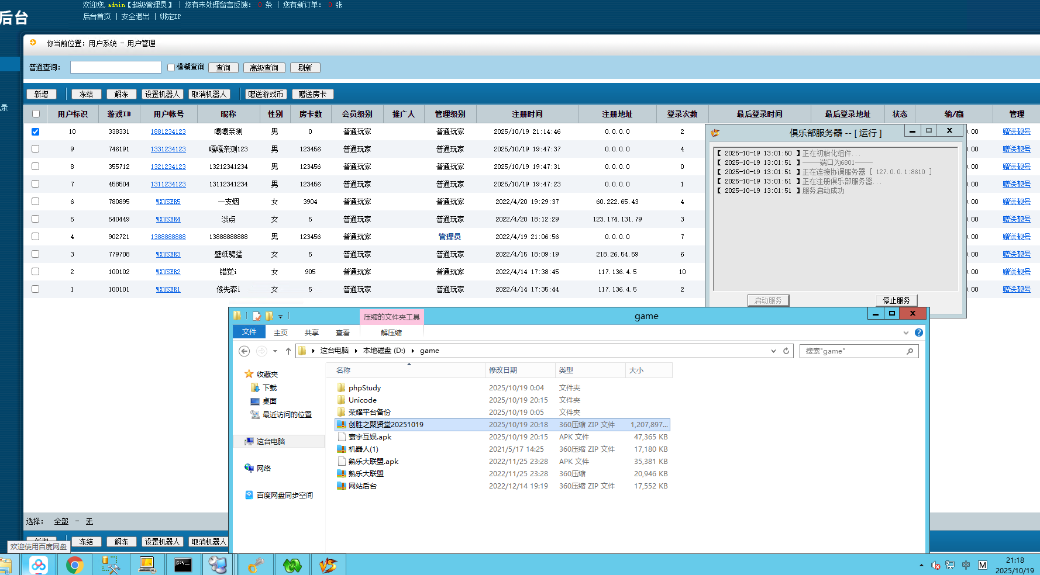
Task: Uncheck the checkbox for user row 10
Action: pyautogui.click(x=36, y=131)
